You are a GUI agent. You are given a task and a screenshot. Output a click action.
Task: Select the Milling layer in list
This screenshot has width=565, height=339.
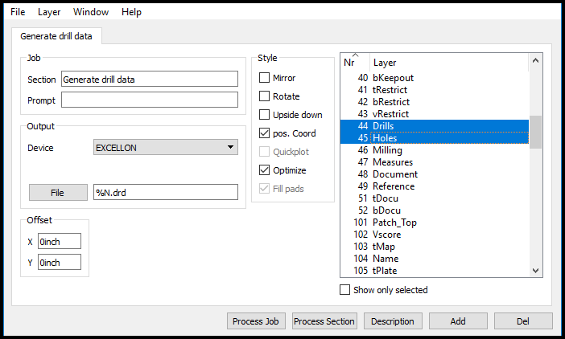click(387, 150)
